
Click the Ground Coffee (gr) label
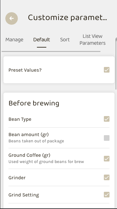29,155
